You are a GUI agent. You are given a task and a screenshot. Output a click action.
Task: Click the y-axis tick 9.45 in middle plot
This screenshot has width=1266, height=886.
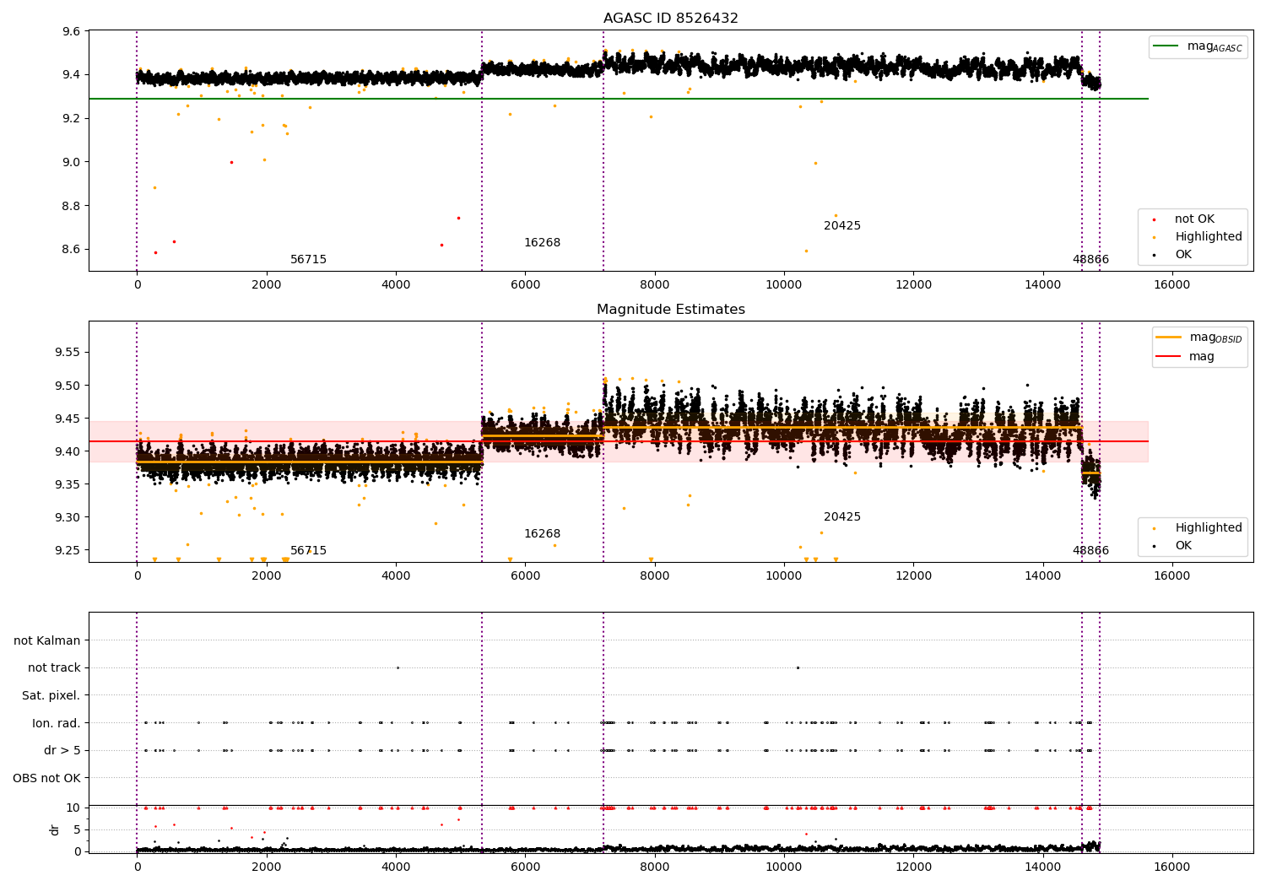[68, 419]
